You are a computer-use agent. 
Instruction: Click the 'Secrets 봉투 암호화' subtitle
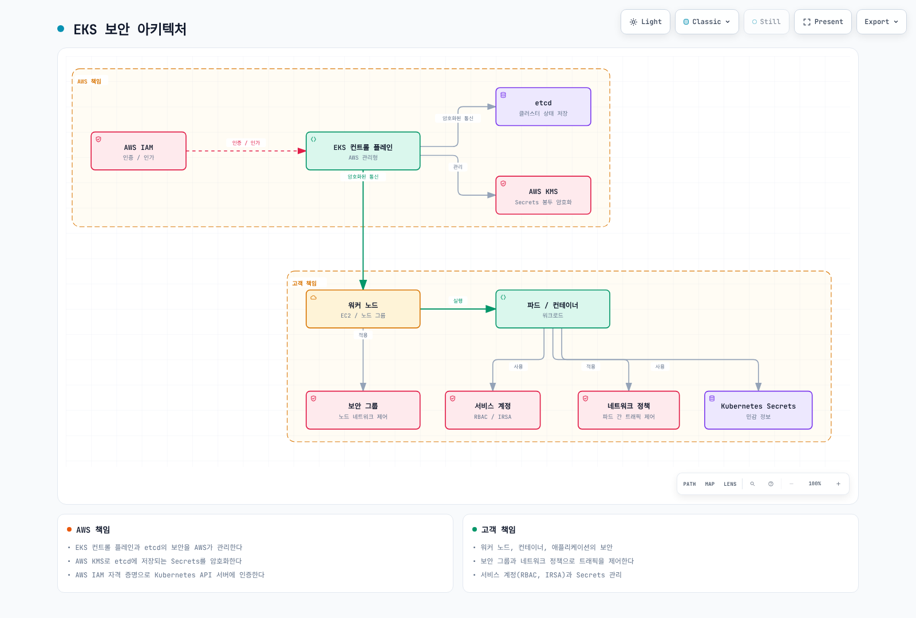coord(543,203)
